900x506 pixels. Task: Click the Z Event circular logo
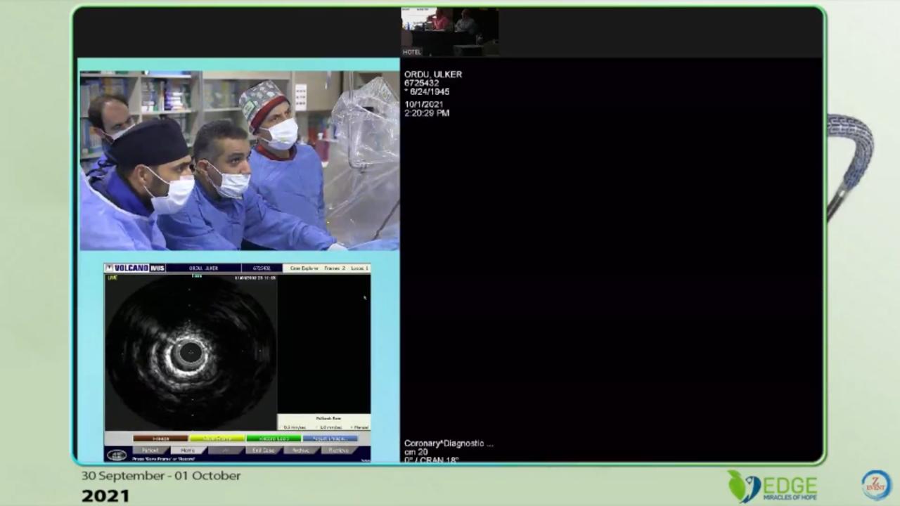[x=876, y=485]
